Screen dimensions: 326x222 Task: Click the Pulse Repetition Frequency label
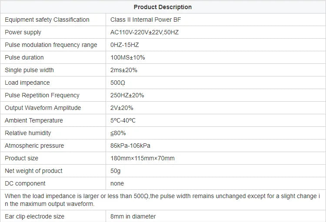pos(42,95)
